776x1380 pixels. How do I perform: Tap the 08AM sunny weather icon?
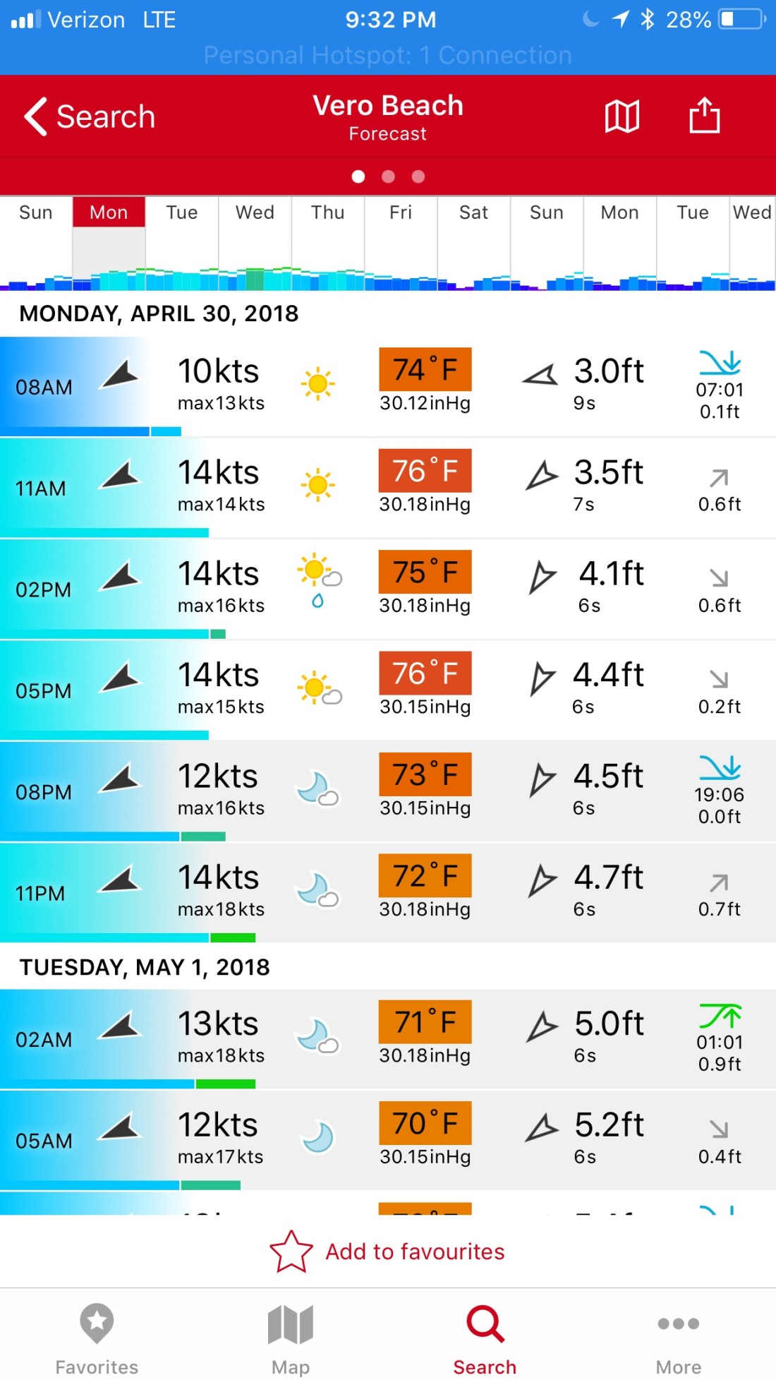coord(317,384)
